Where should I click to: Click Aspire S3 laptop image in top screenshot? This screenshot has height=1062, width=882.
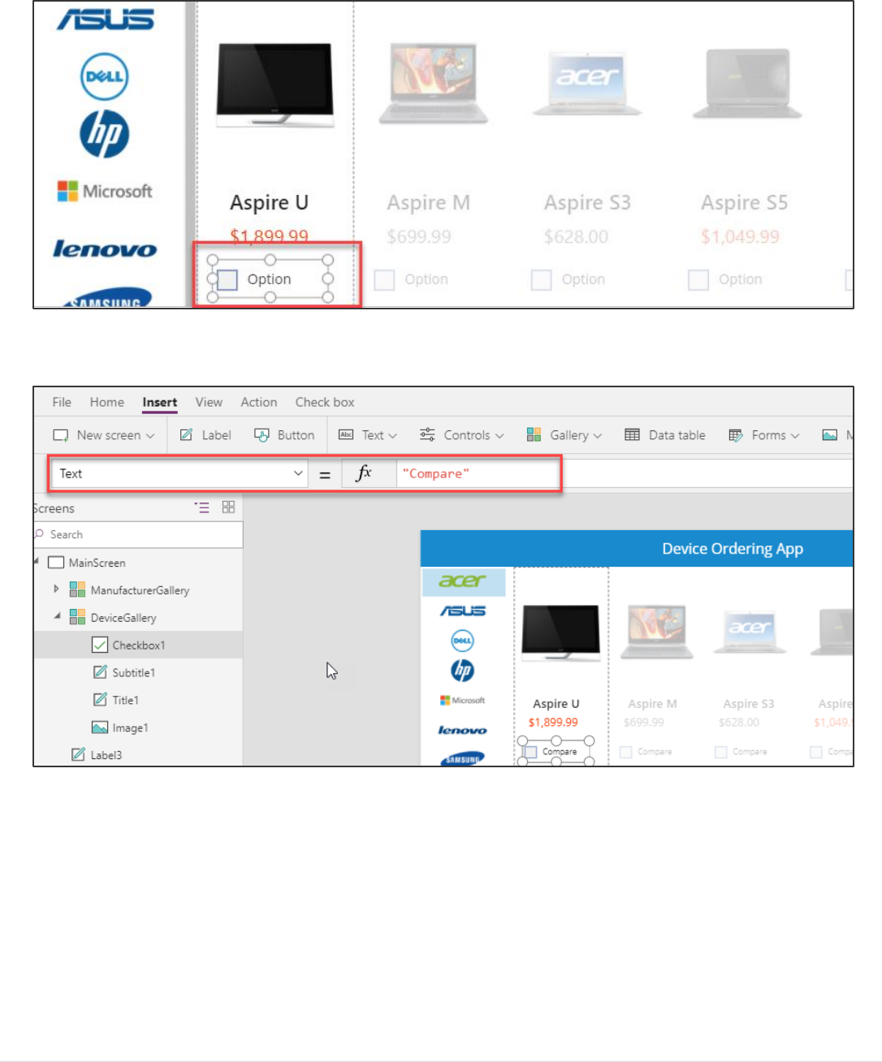[x=587, y=84]
